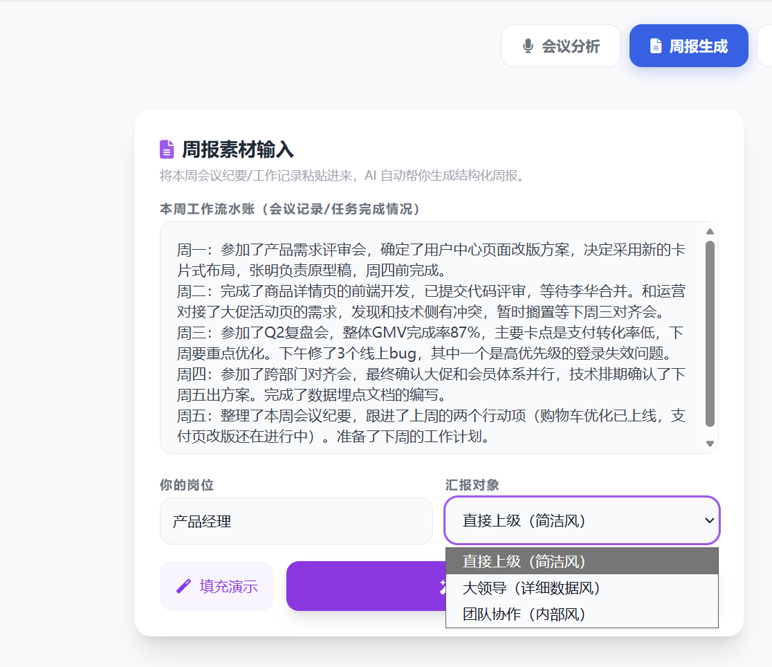Click the textarea scrollbar down arrow
This screenshot has width=772, height=667.
click(x=710, y=444)
